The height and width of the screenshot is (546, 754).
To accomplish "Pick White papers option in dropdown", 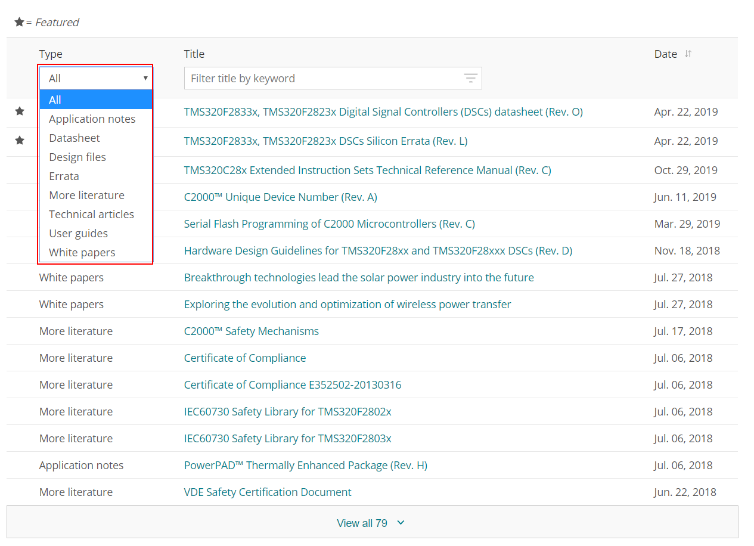I will [x=82, y=252].
